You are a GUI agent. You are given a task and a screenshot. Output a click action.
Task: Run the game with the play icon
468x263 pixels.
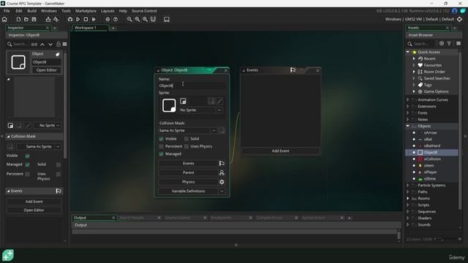[78, 20]
